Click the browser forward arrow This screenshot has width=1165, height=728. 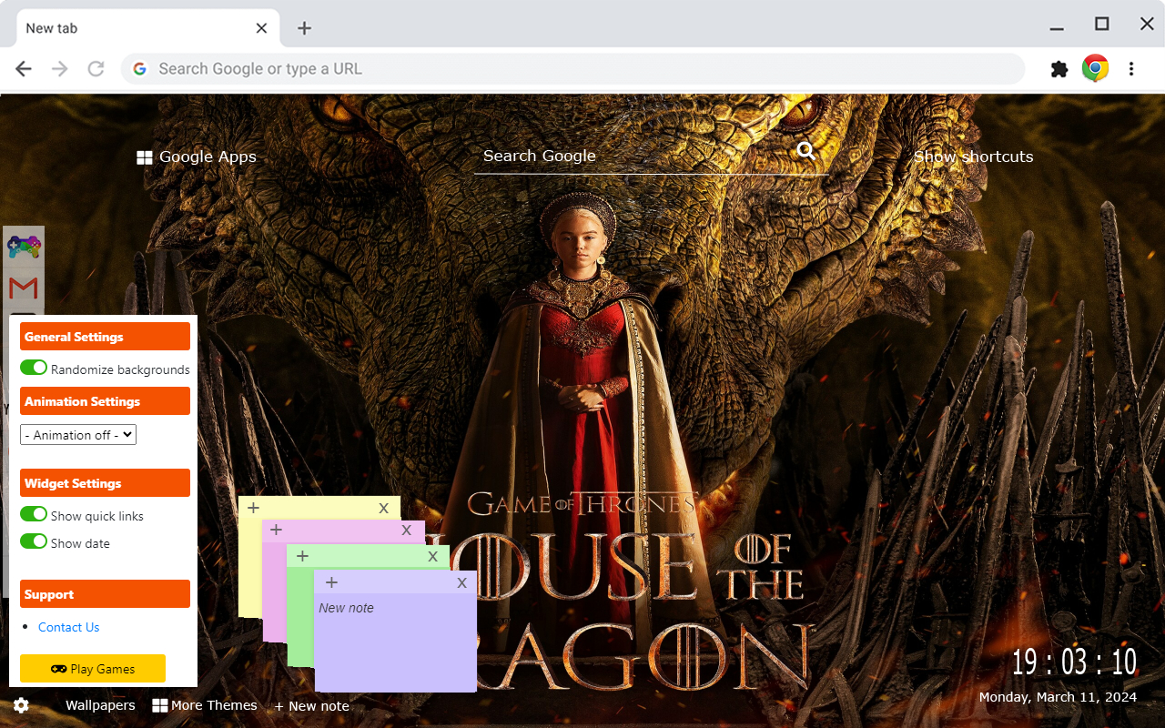(x=60, y=69)
